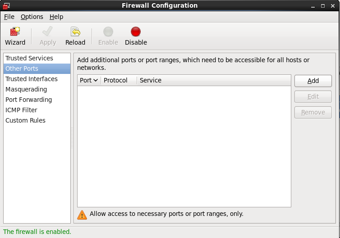Open the Options menu
340x238 pixels.
[x=32, y=17]
